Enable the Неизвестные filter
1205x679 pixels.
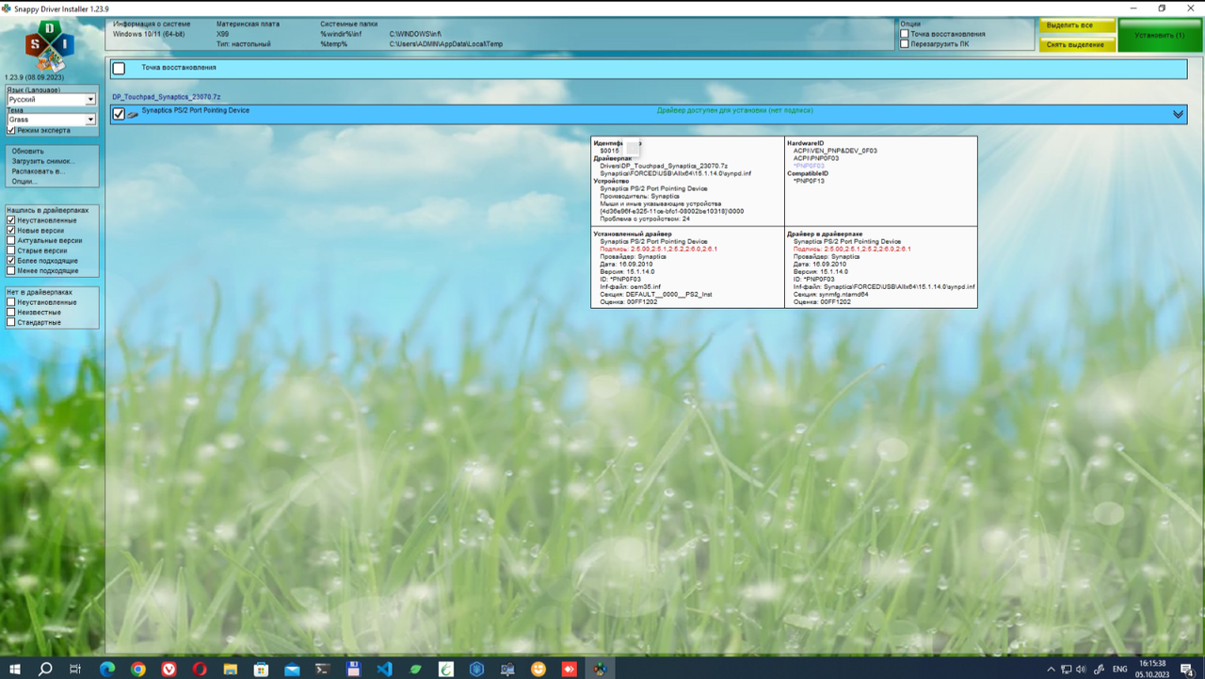tap(10, 312)
